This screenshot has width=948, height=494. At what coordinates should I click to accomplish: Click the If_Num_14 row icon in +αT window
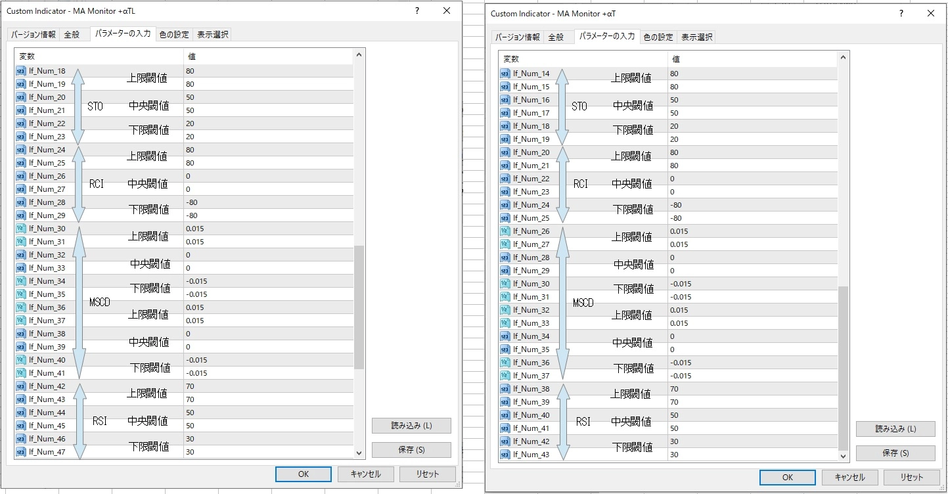[x=505, y=74]
